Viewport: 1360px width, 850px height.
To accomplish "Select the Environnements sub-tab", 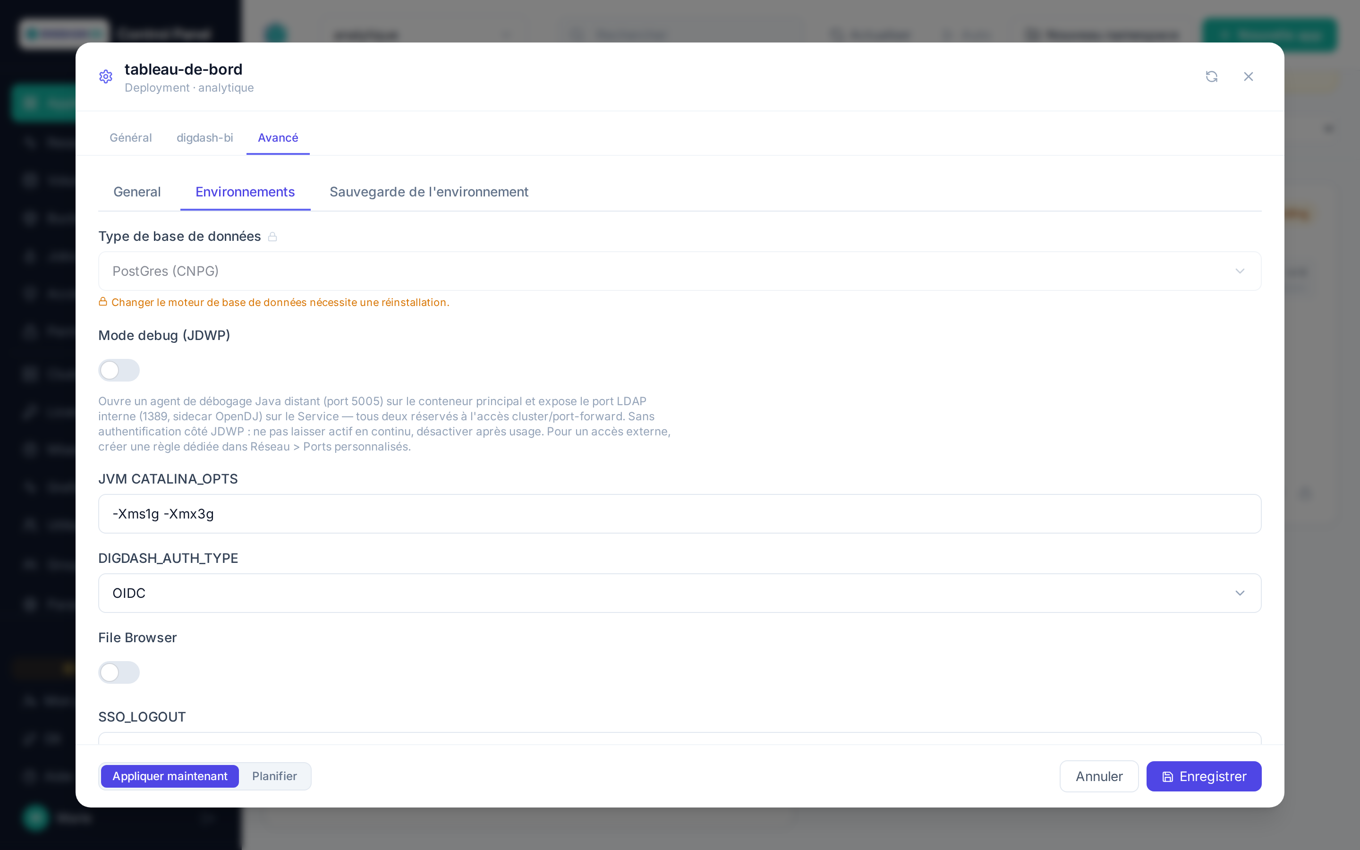I will (x=245, y=192).
